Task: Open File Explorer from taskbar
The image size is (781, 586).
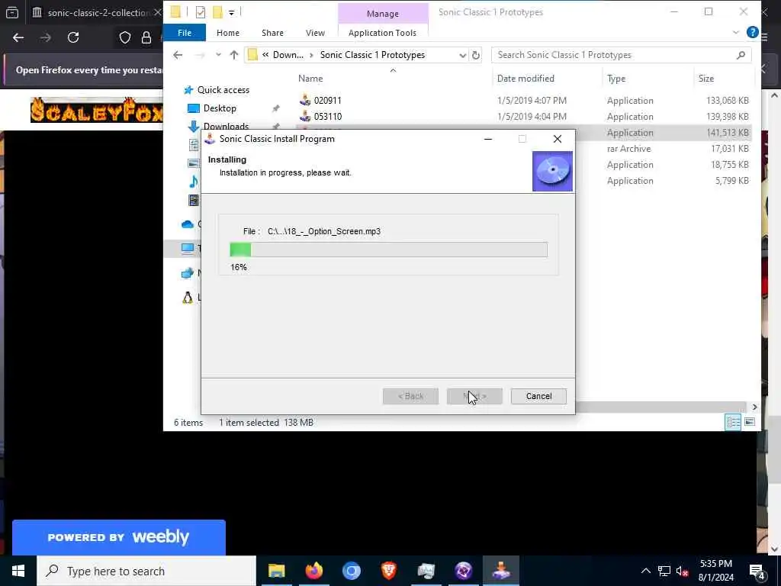Action: tap(276, 571)
